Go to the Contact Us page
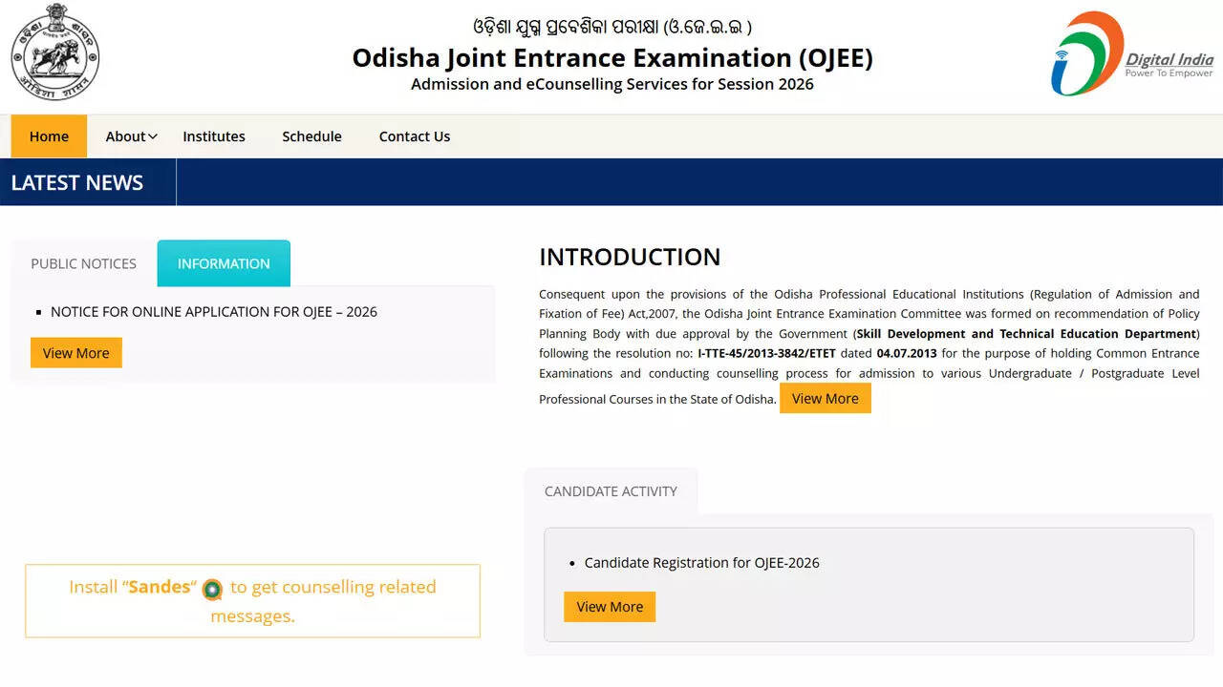The image size is (1223, 687). click(x=414, y=136)
